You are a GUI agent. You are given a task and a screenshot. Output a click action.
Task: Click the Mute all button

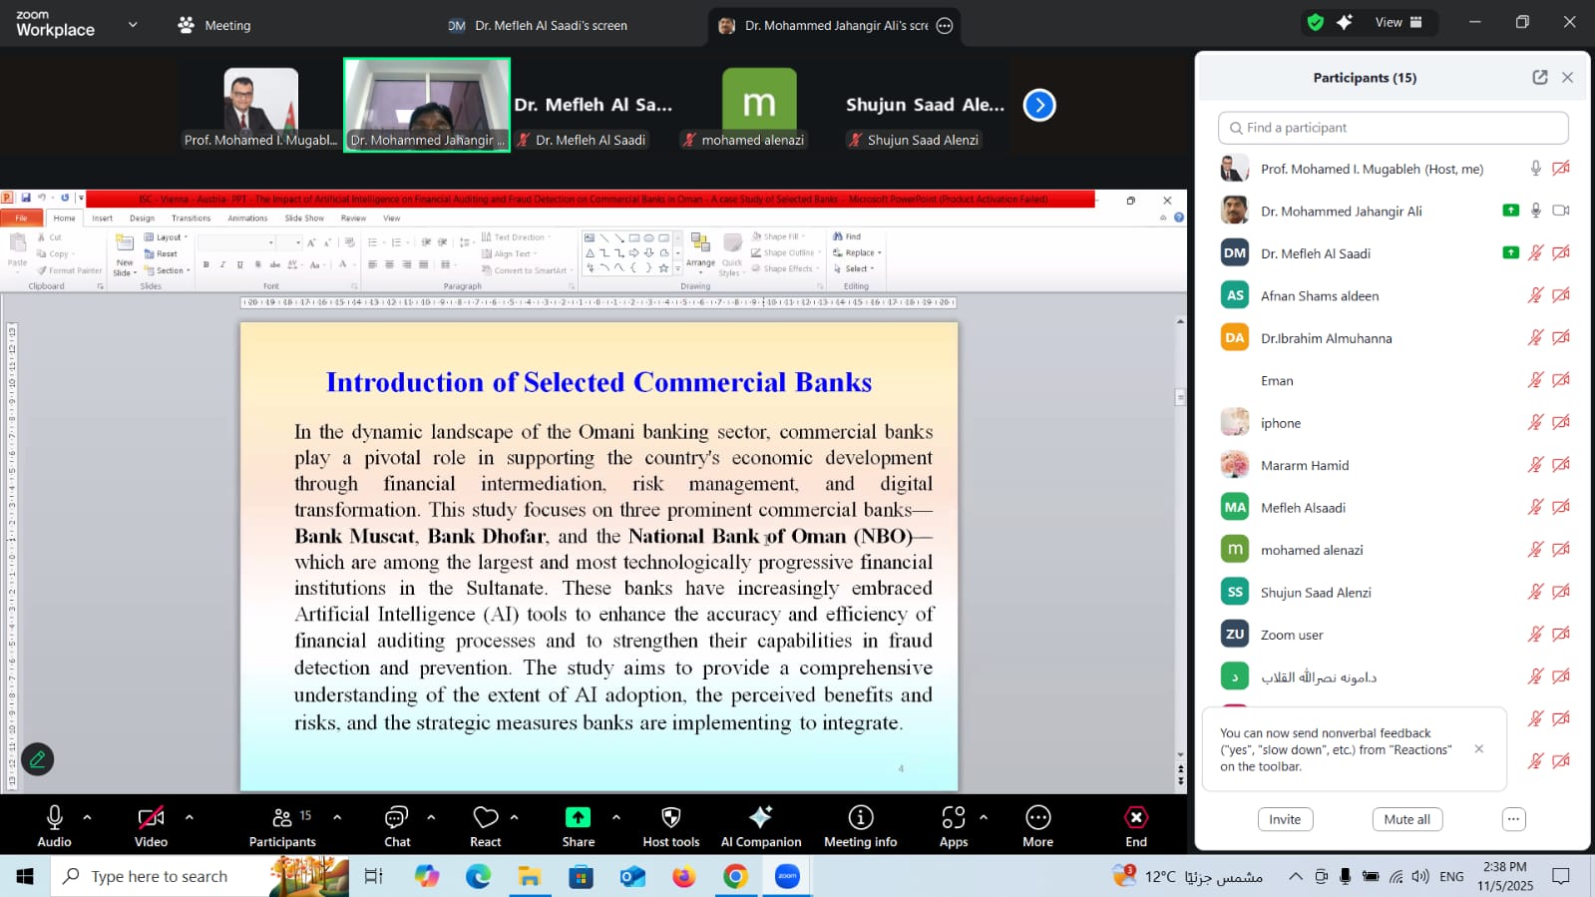1406,819
